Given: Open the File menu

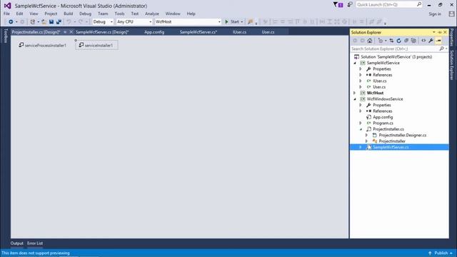Looking at the screenshot, I should point(6,14).
